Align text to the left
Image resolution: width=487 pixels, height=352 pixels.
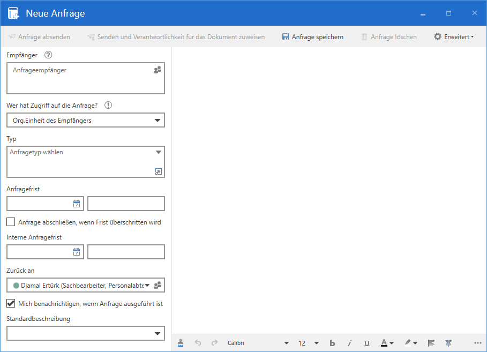click(x=431, y=343)
